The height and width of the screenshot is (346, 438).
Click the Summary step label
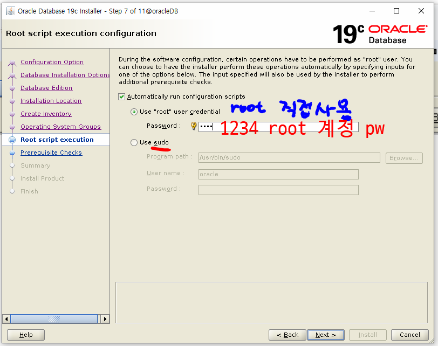35,165
